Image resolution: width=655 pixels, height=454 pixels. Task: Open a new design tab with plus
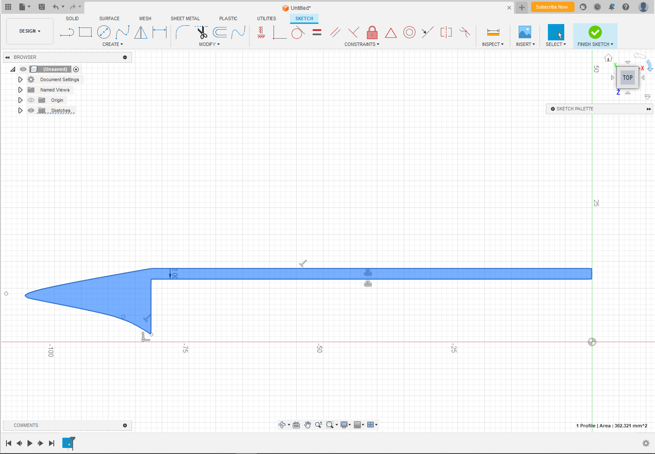pos(522,7)
